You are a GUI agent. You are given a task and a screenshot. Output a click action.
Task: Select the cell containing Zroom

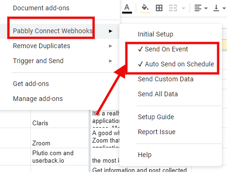pyautogui.click(x=60, y=138)
